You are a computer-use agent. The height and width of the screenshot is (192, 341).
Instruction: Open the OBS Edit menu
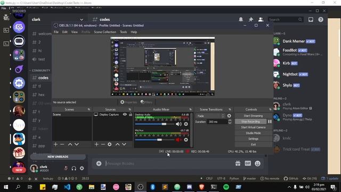(x=65, y=32)
